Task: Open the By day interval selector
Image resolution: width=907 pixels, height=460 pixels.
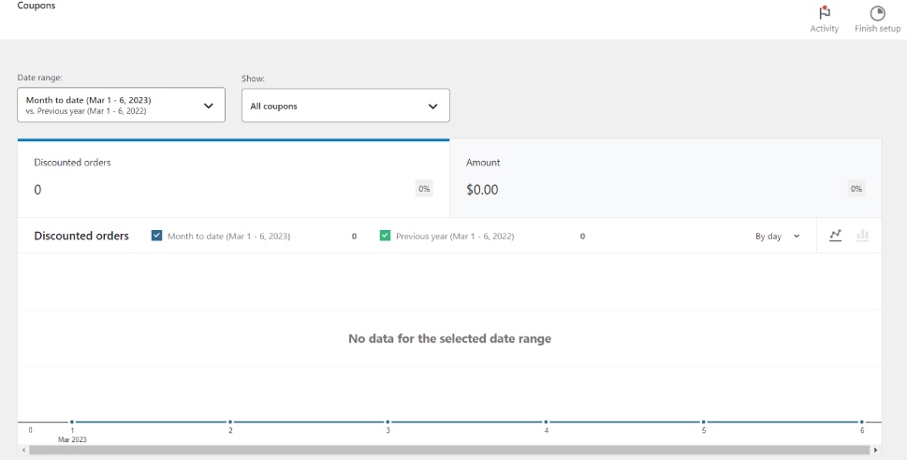Action: tap(778, 236)
